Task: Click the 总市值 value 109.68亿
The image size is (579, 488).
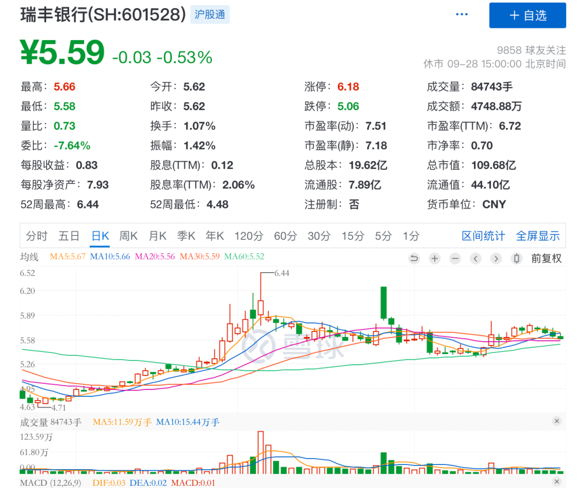Action: point(494,165)
